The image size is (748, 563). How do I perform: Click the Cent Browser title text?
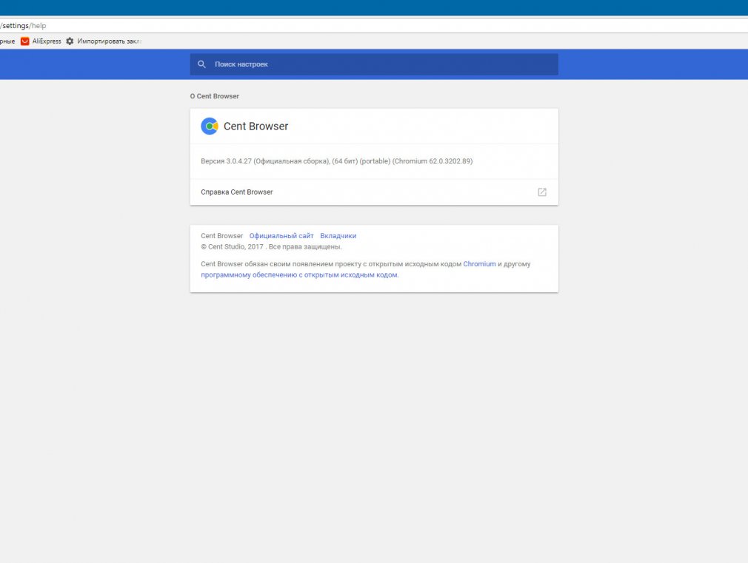point(256,127)
